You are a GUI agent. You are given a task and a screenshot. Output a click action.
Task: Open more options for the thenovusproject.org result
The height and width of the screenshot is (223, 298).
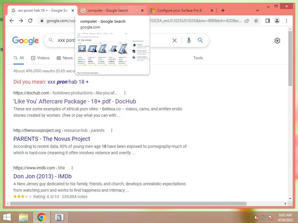coord(111,130)
